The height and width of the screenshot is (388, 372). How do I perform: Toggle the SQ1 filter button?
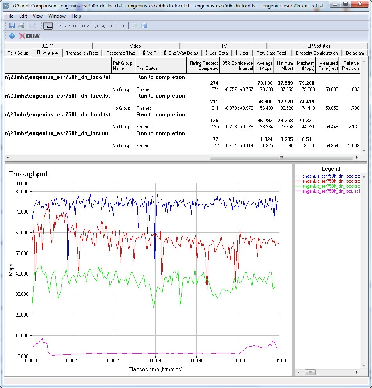click(x=95, y=26)
